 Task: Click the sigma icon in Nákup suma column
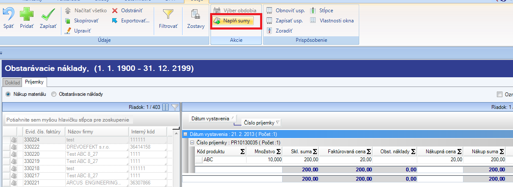(503, 151)
